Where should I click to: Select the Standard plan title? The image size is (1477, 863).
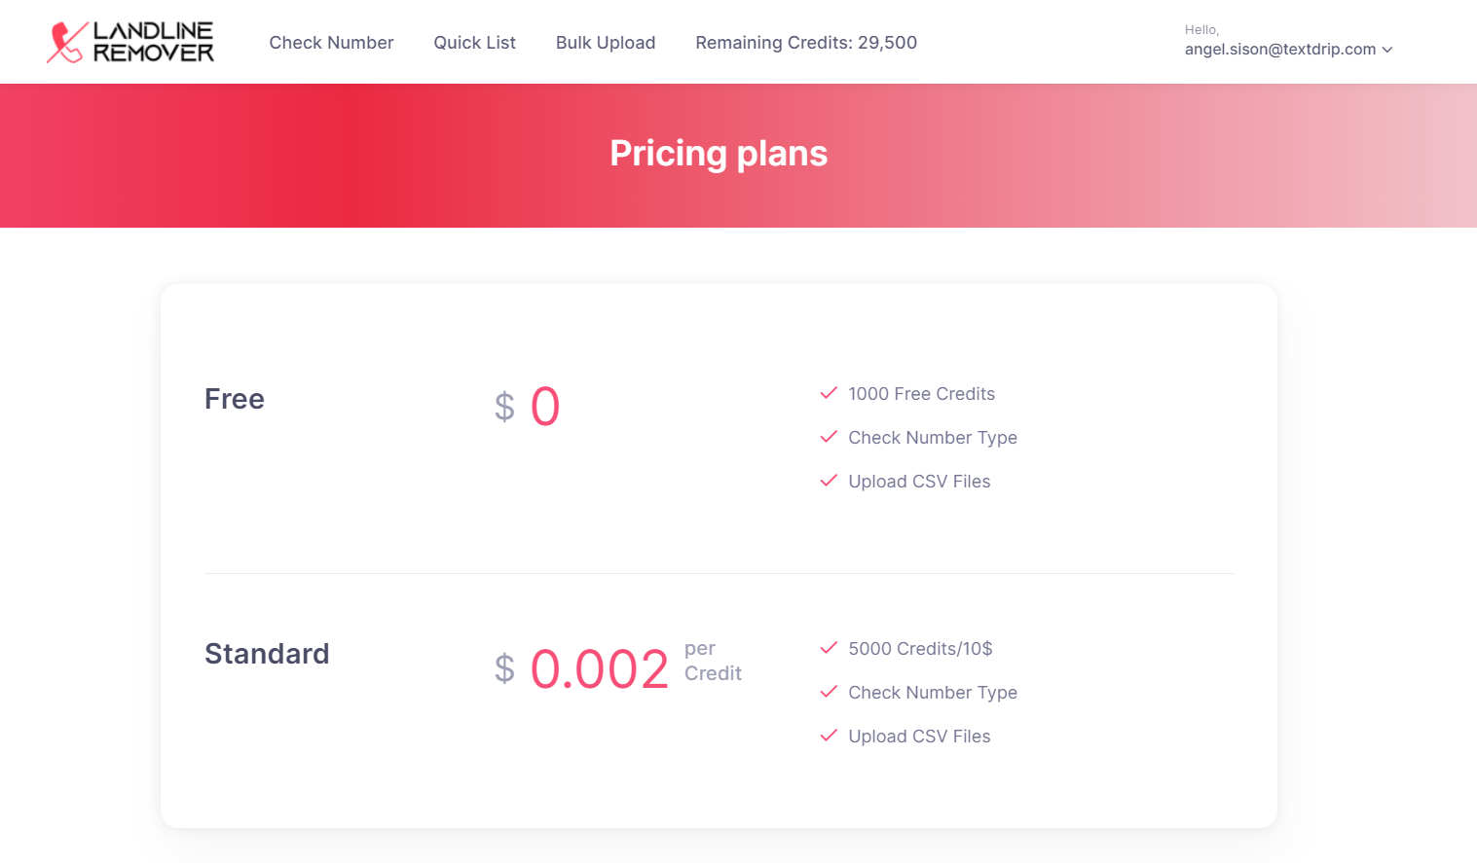click(x=267, y=654)
